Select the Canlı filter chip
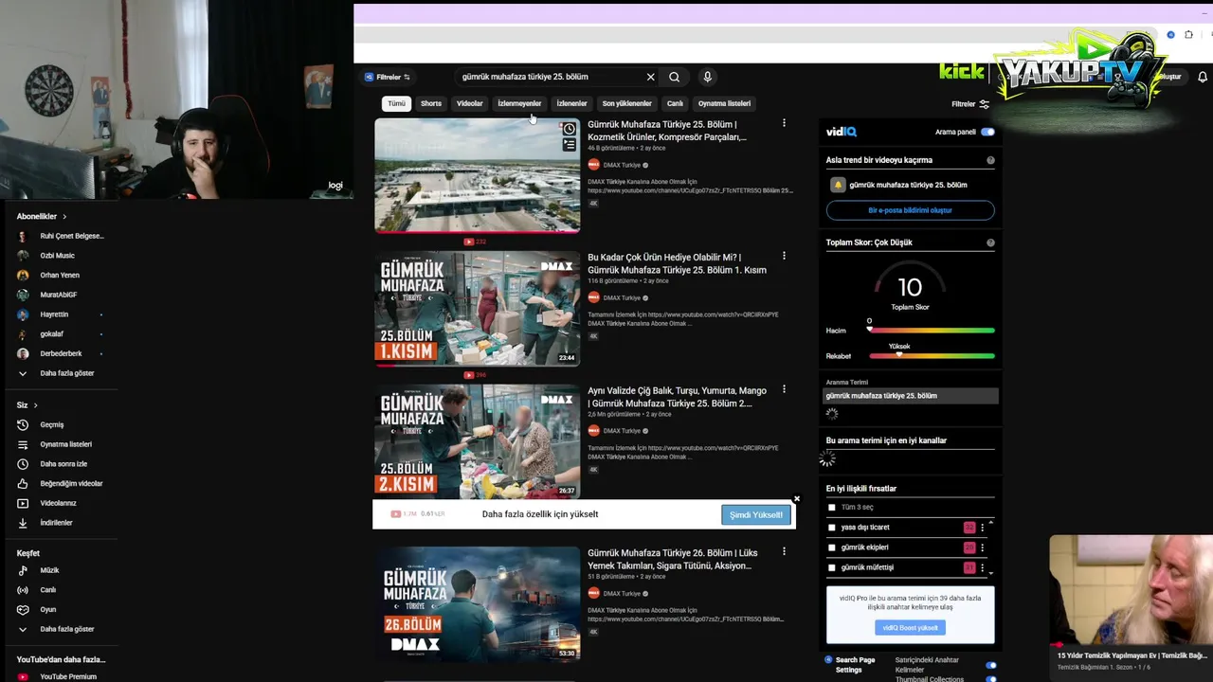Screen dimensions: 1213x682 click(x=675, y=103)
